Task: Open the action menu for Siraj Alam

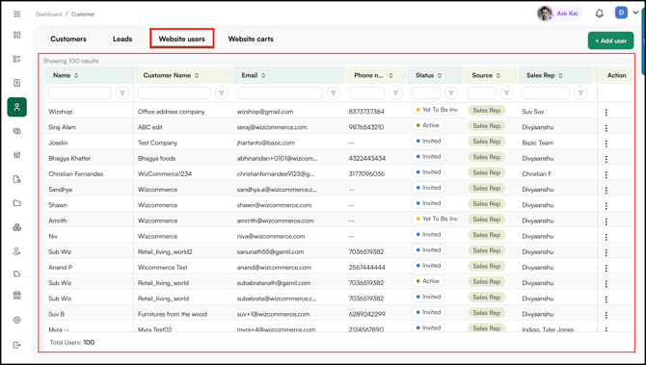Action: [606, 128]
